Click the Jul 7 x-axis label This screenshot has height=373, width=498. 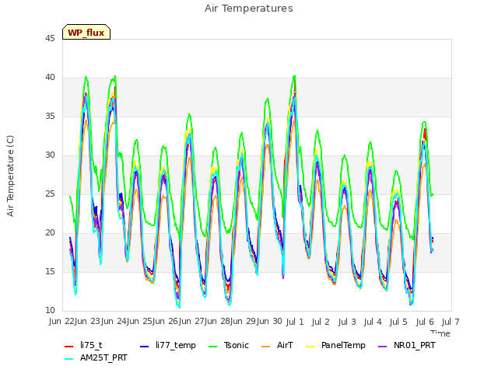click(x=451, y=322)
